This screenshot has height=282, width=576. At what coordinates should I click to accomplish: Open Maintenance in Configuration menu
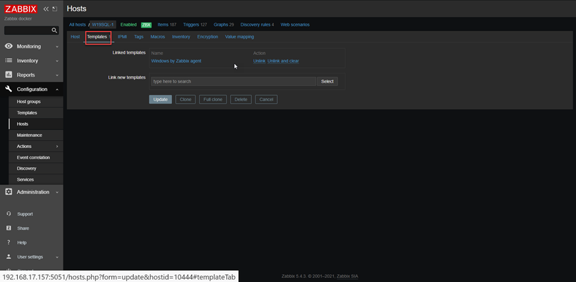coord(29,135)
